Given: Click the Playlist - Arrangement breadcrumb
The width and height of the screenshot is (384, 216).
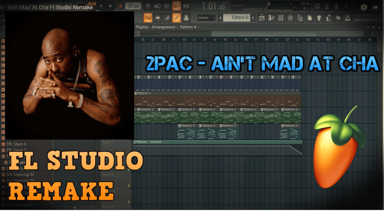Looking at the screenshot, I should tap(156, 27).
